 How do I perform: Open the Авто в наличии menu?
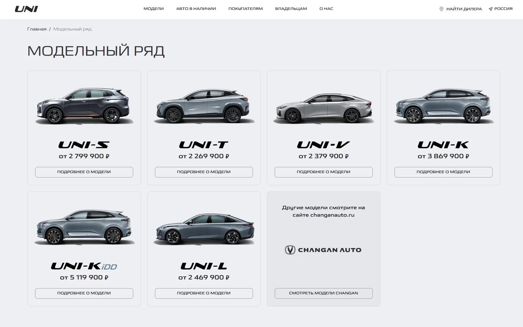[x=196, y=9]
